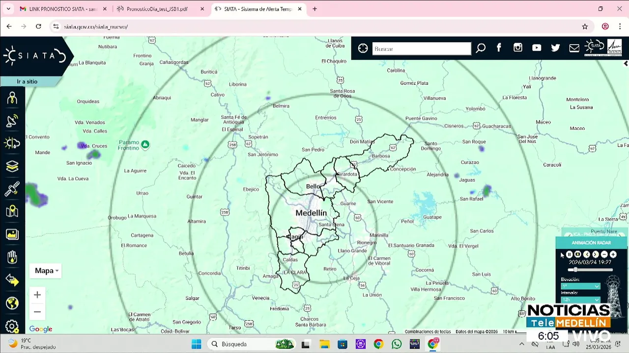The height and width of the screenshot is (353, 629).
Task: Click the address bar URL
Action: pos(96,26)
